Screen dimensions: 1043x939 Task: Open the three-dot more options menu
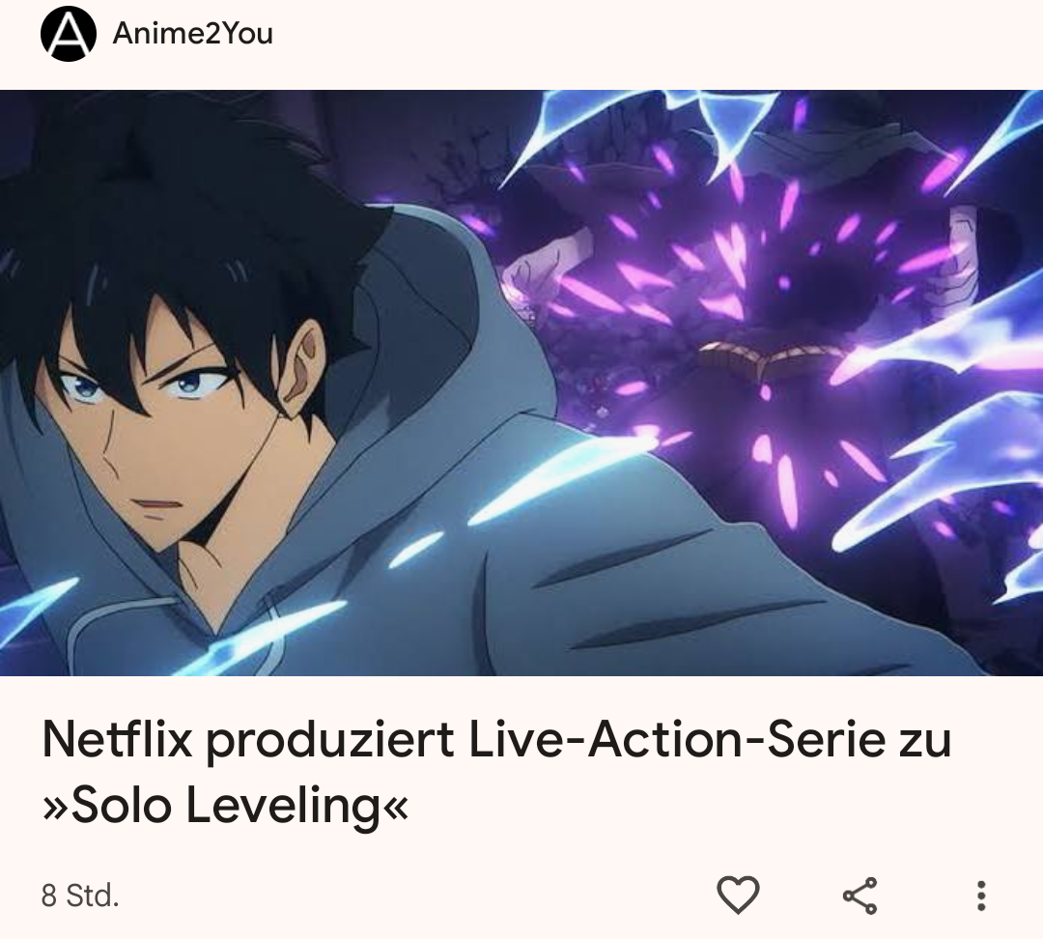(x=980, y=896)
